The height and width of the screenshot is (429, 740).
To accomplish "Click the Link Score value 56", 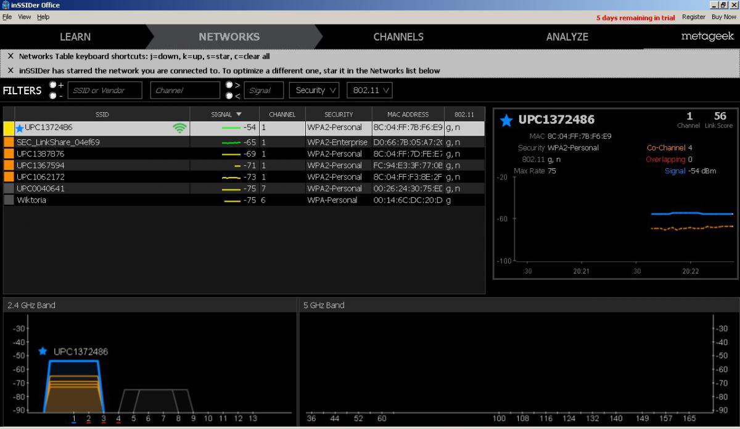I will coord(720,116).
